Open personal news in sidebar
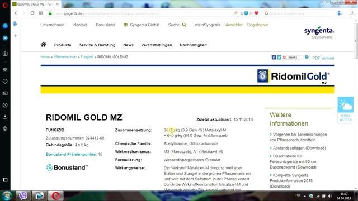The image size is (358, 201). point(5,93)
